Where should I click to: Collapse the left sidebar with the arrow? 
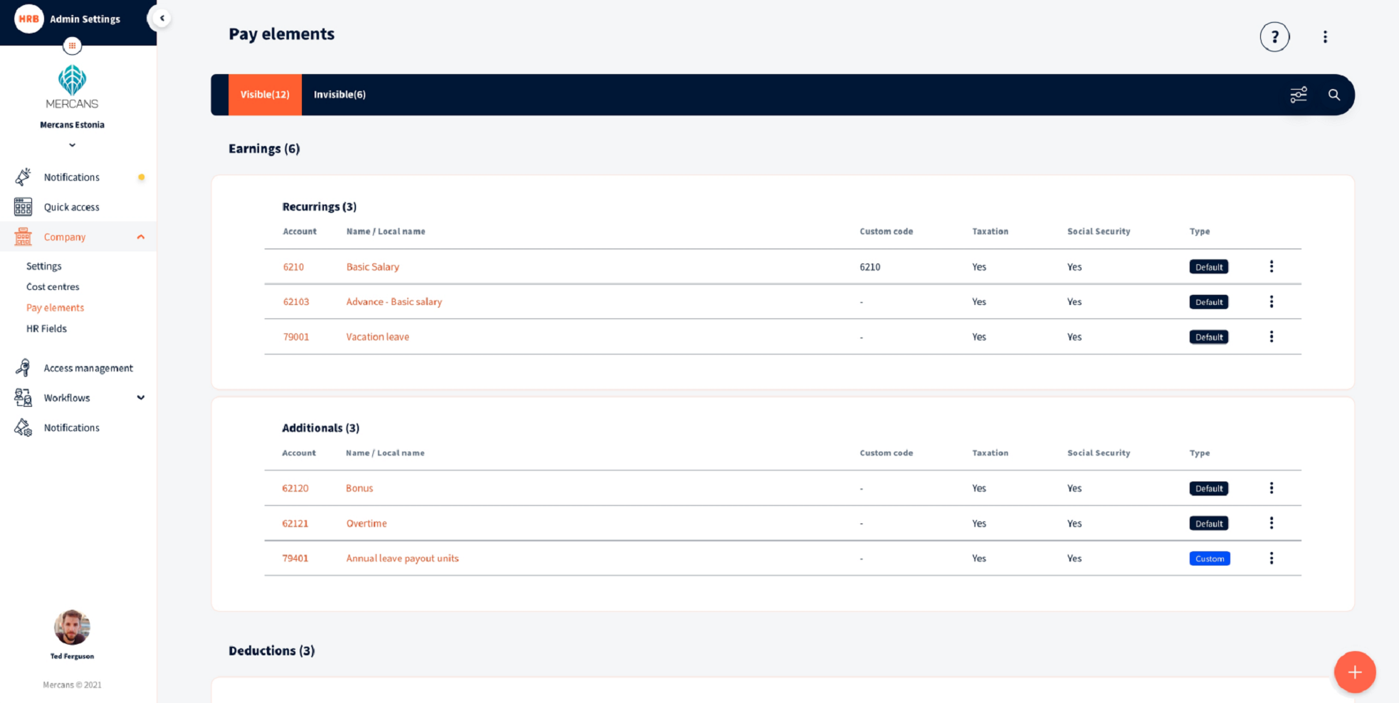pyautogui.click(x=161, y=18)
